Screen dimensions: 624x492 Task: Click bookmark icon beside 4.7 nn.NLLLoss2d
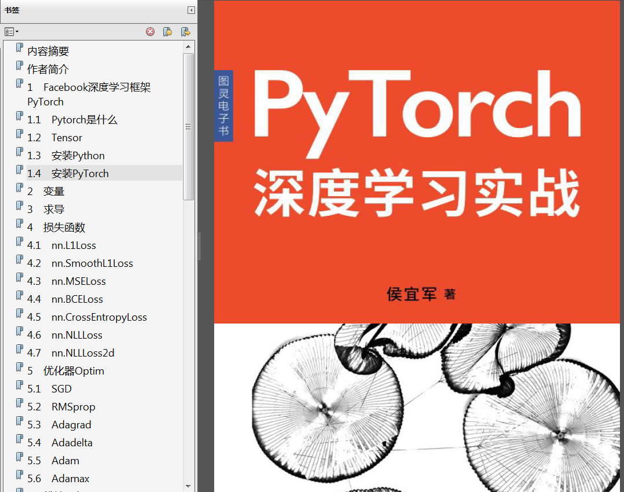click(x=20, y=349)
